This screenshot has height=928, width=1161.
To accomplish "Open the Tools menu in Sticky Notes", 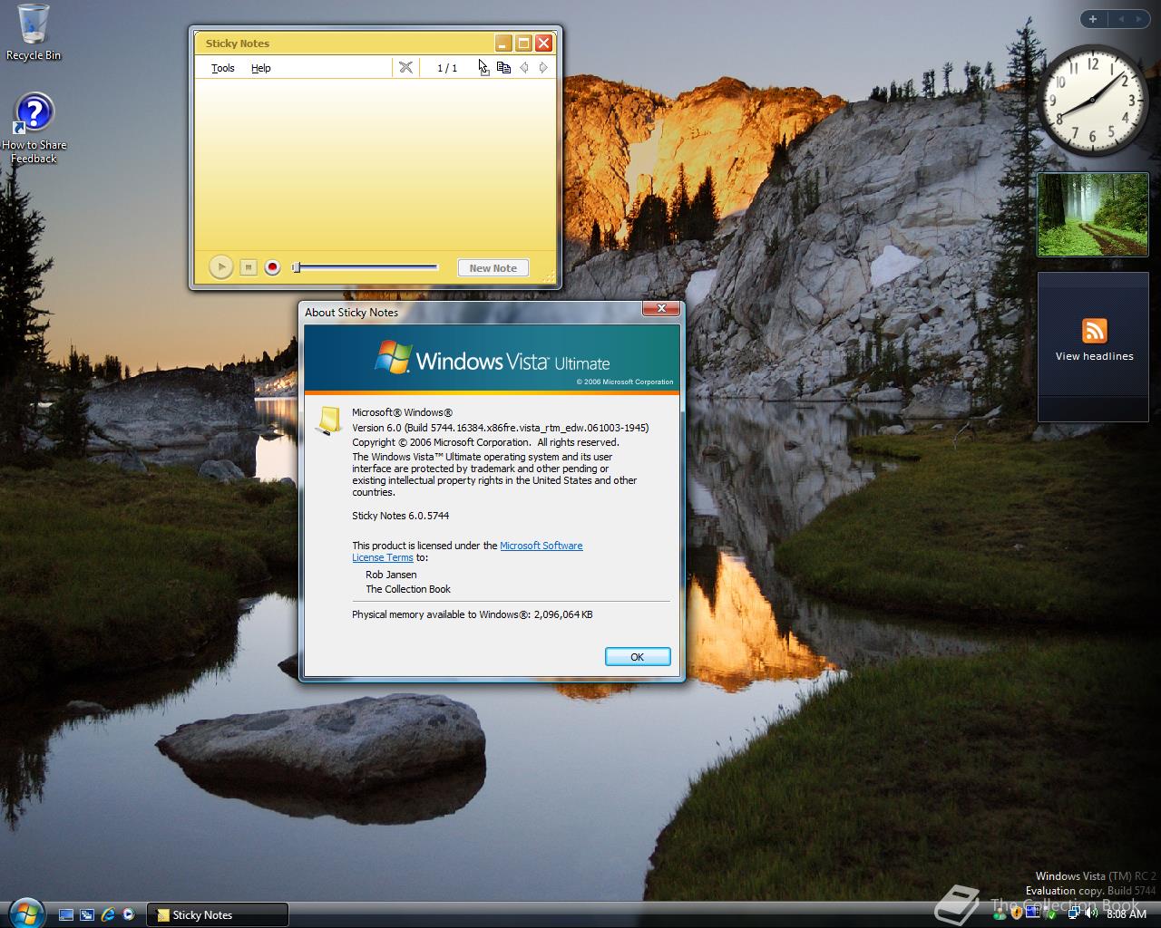I will [x=222, y=68].
